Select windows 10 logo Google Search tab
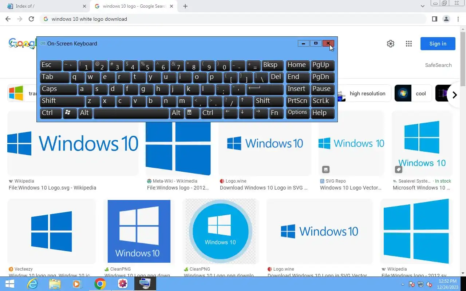This screenshot has height=291, width=466. (x=133, y=6)
